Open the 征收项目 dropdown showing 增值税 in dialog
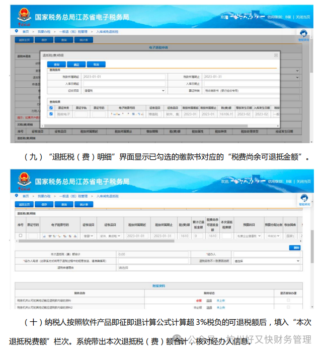322x353 pixels. 125,90
